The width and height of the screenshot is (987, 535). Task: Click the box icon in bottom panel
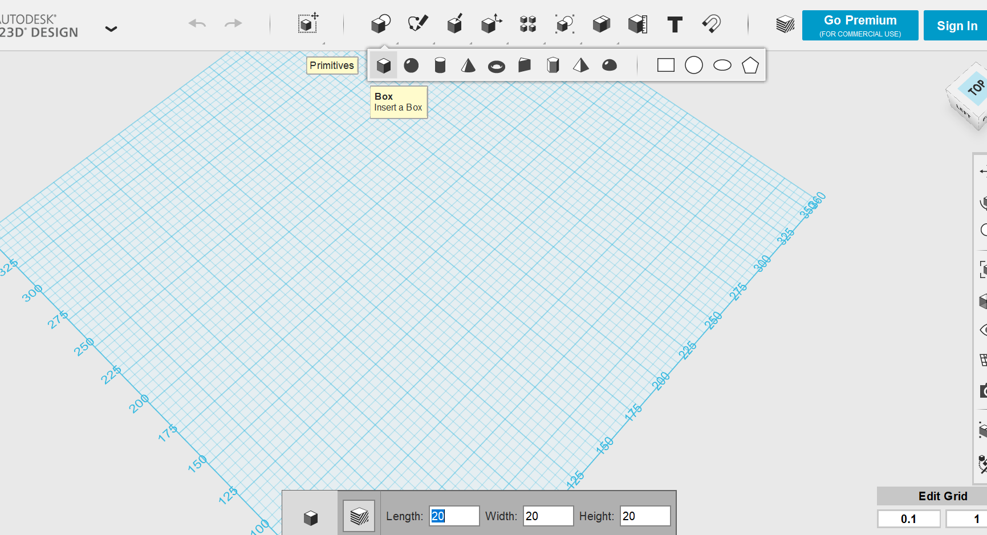[x=311, y=517]
